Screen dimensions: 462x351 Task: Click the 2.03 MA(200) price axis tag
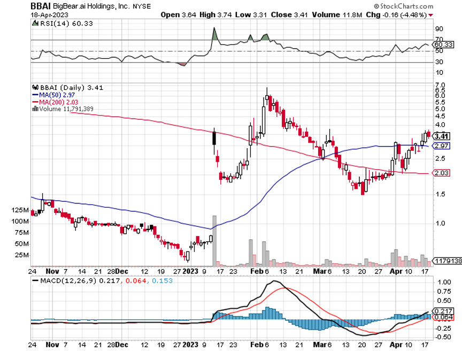(x=442, y=173)
